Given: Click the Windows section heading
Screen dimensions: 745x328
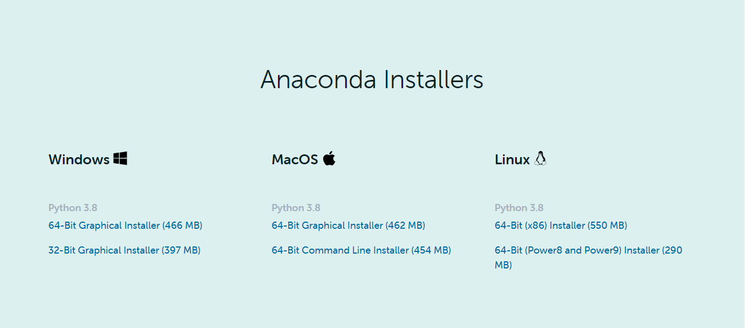Looking at the screenshot, I should [x=79, y=160].
